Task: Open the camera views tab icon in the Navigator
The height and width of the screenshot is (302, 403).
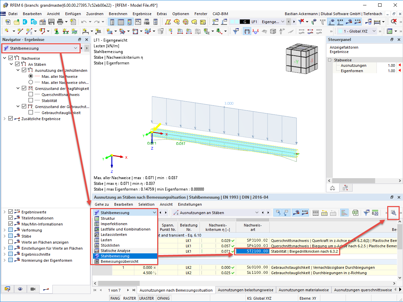Action: (x=33, y=289)
